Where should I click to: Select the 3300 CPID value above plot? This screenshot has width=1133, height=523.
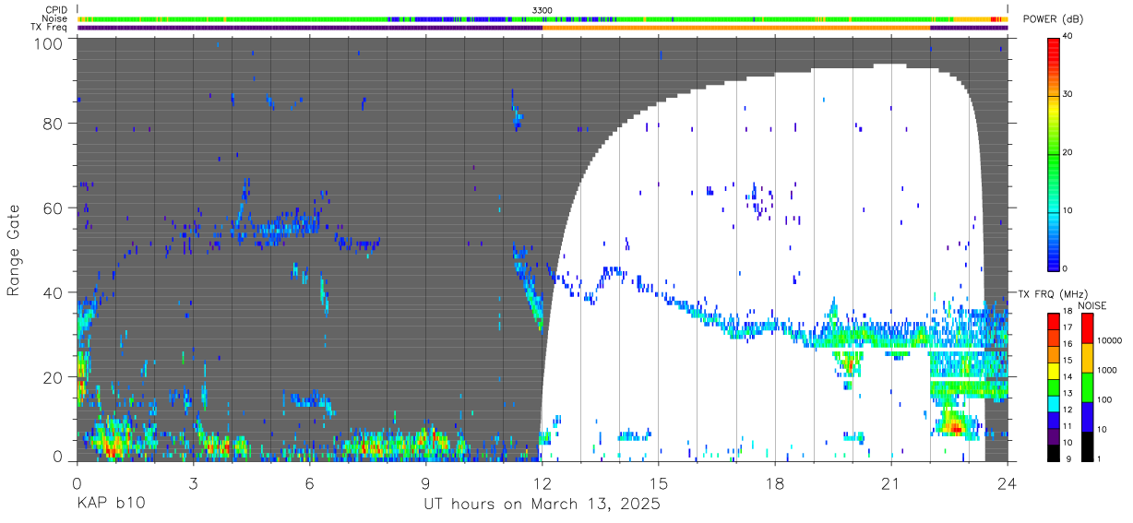(543, 9)
